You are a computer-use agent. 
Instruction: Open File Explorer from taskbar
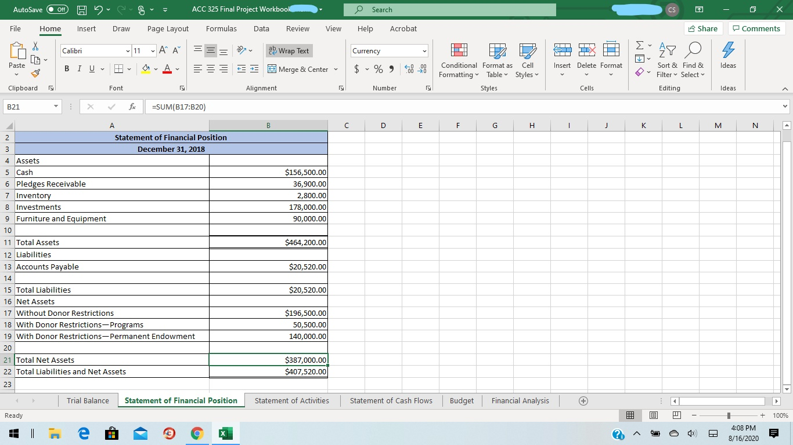55,433
